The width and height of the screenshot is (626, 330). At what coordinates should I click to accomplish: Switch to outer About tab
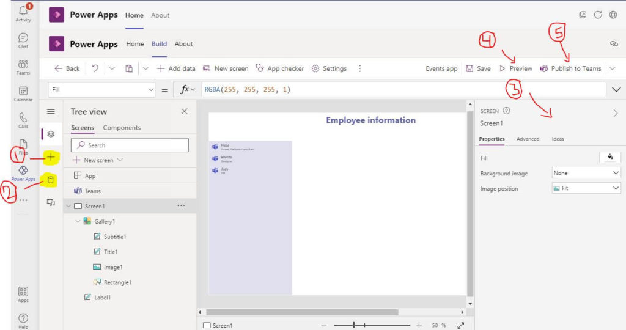[x=160, y=15]
